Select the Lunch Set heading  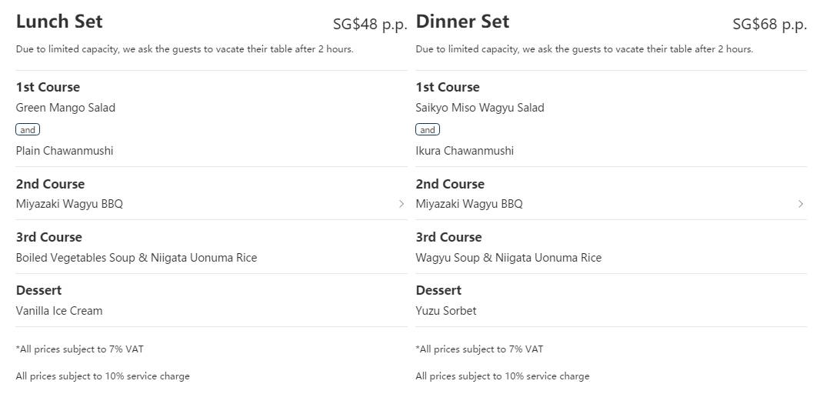click(x=59, y=22)
